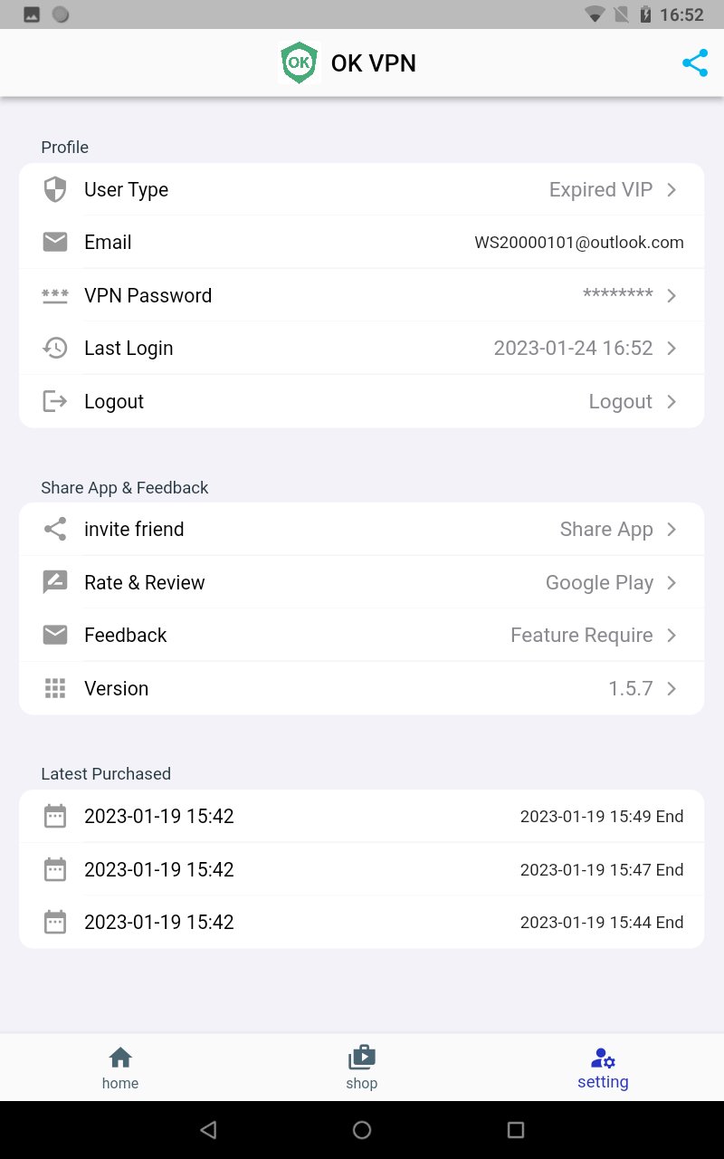Click the Rate & Review pencil icon
This screenshot has height=1159, width=724.
click(54, 582)
